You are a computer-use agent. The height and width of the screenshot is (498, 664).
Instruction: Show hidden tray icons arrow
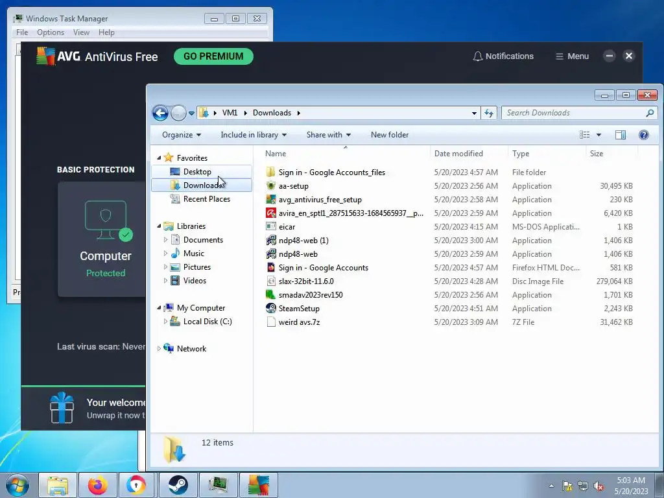point(551,486)
